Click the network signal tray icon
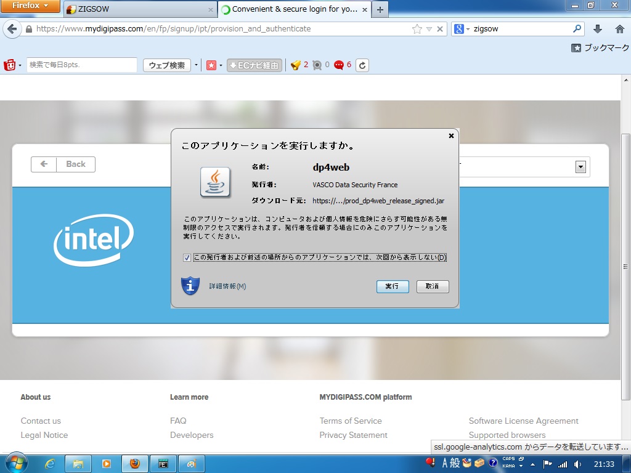The height and width of the screenshot is (473, 631). [x=563, y=464]
